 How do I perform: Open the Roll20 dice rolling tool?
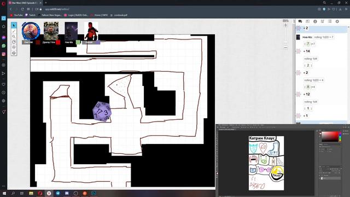[x=14, y=48]
